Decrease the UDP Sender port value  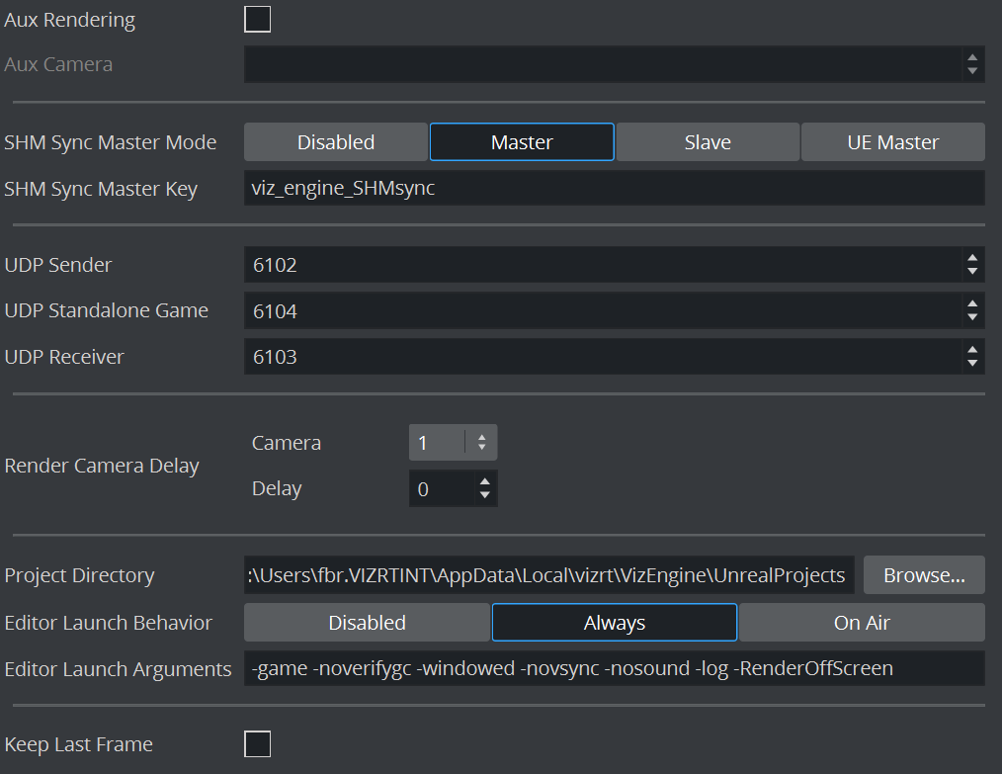973,272
